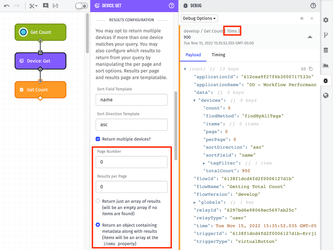Open the storage database icon in the sidebar
This screenshot has height=250, width=333.
[326, 50]
